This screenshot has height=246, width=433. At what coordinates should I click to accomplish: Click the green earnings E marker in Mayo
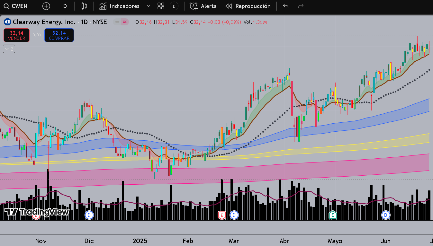click(x=333, y=215)
